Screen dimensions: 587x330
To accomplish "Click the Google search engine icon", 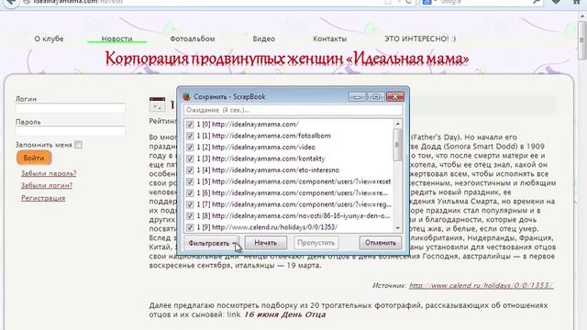I will coord(426,2).
